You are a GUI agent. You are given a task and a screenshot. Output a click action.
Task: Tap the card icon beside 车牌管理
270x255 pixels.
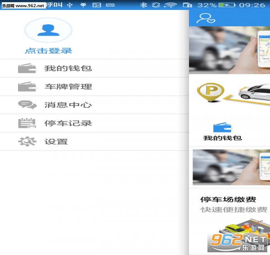[x=27, y=87]
